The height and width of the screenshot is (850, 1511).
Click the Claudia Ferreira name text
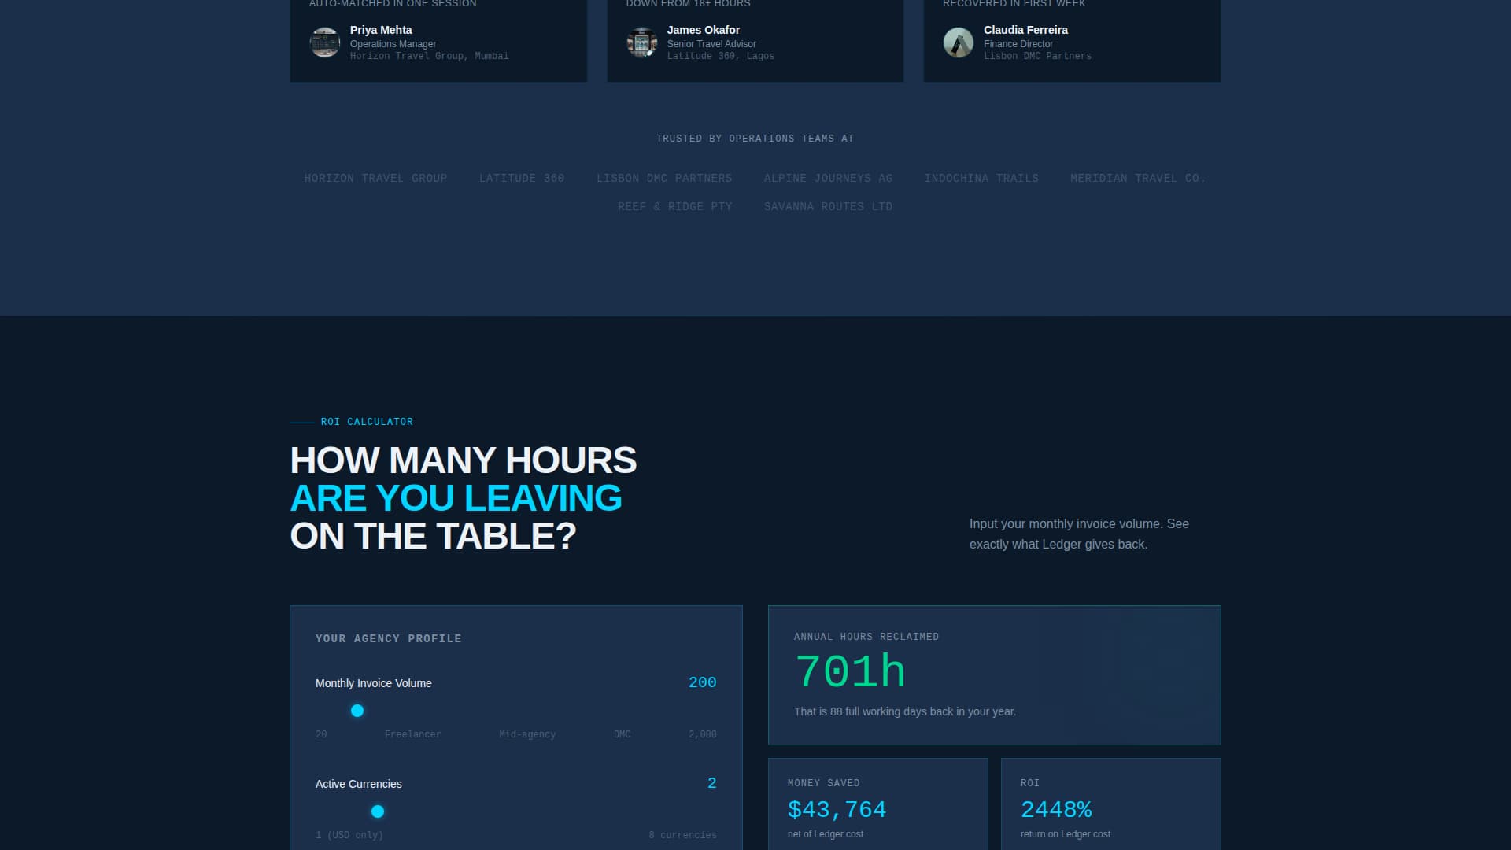click(x=1025, y=30)
